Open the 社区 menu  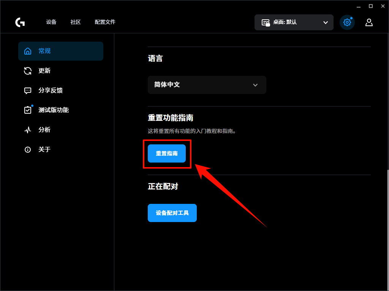coord(75,22)
